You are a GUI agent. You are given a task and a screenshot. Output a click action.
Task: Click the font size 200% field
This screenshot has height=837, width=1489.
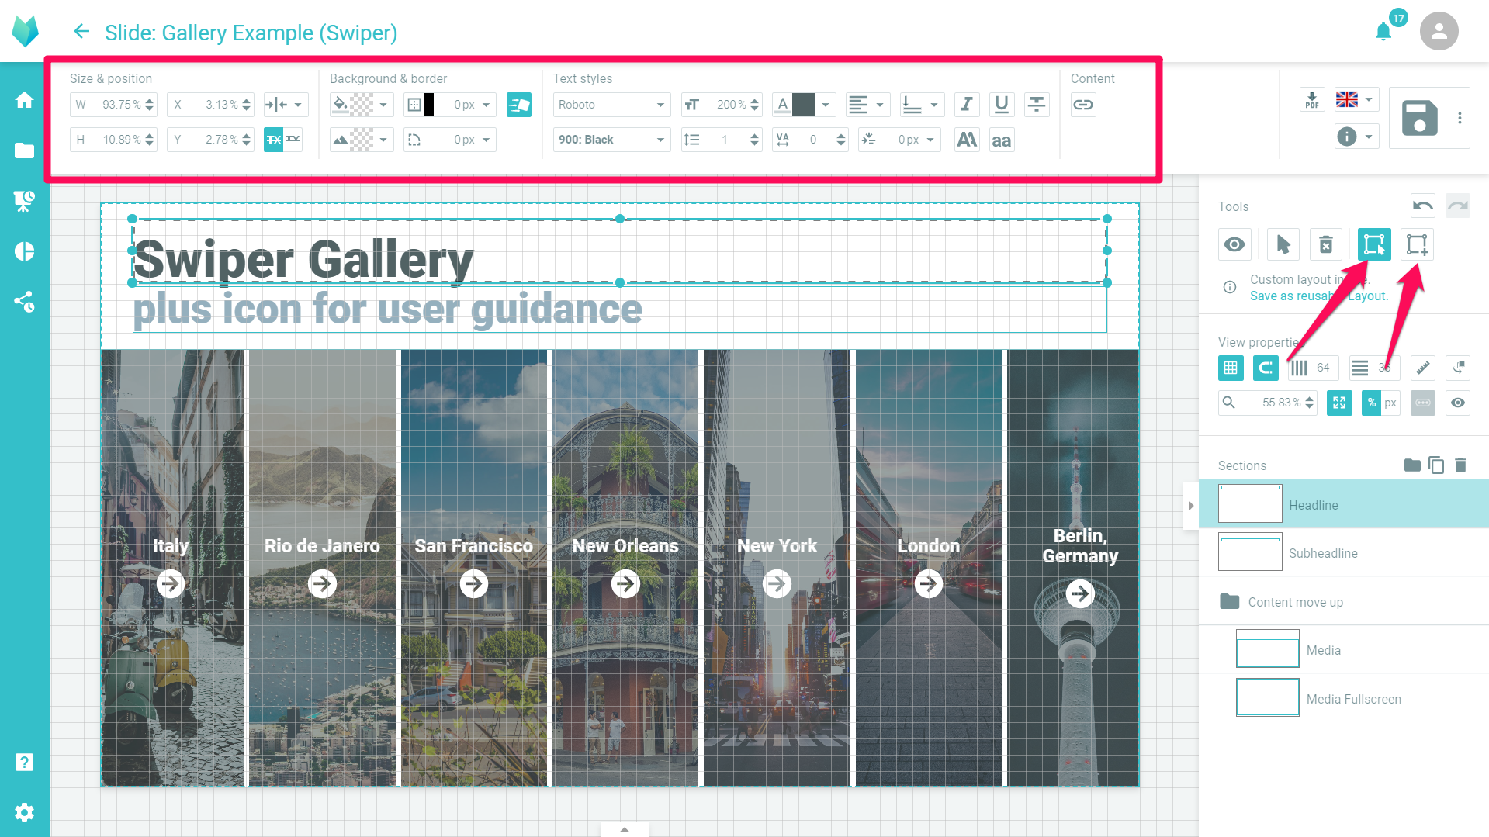click(722, 104)
